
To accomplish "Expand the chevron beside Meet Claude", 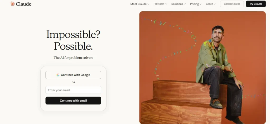I will [148, 4].
